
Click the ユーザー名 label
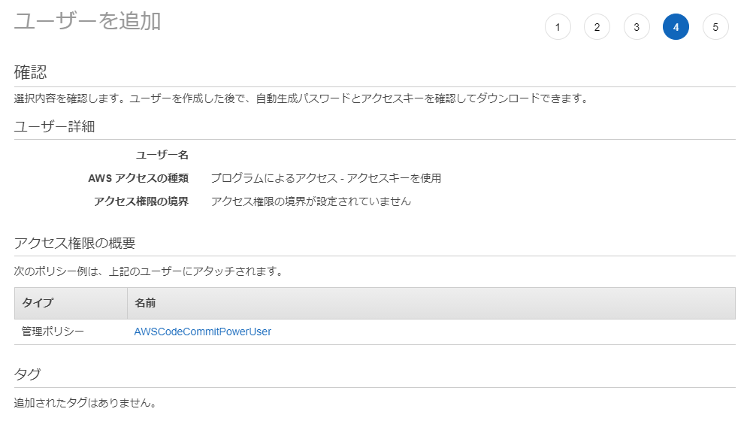tap(162, 155)
